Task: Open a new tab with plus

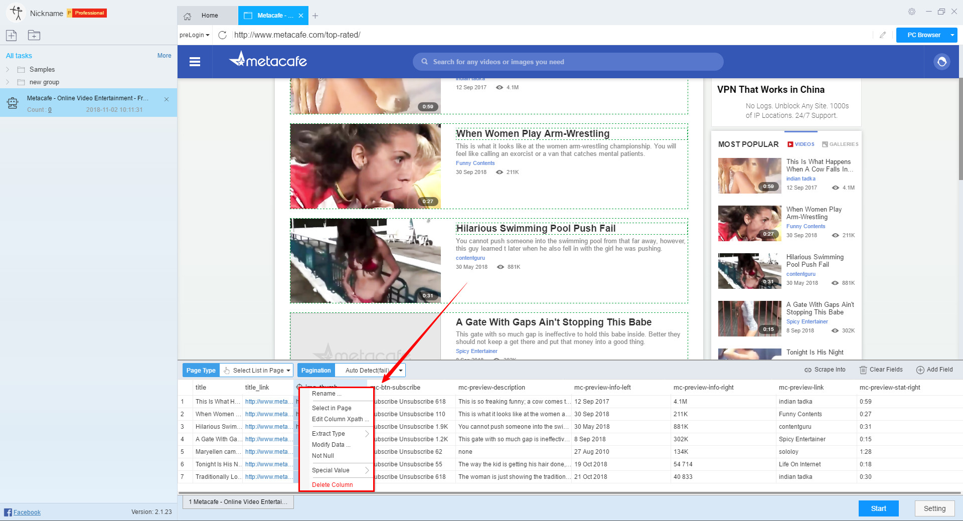Action: [x=315, y=16]
